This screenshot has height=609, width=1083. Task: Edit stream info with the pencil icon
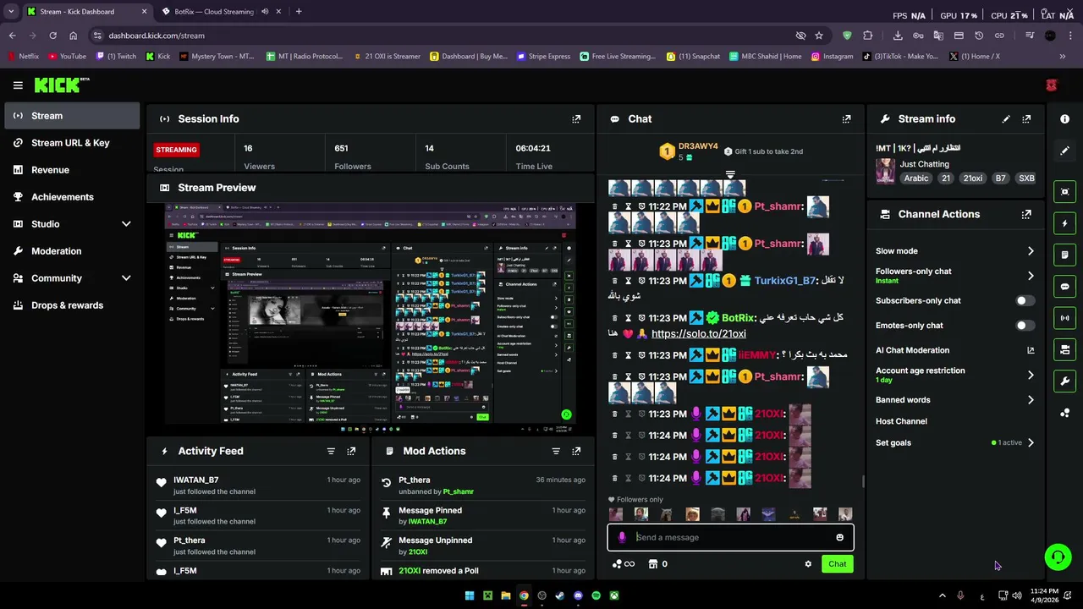1006,119
